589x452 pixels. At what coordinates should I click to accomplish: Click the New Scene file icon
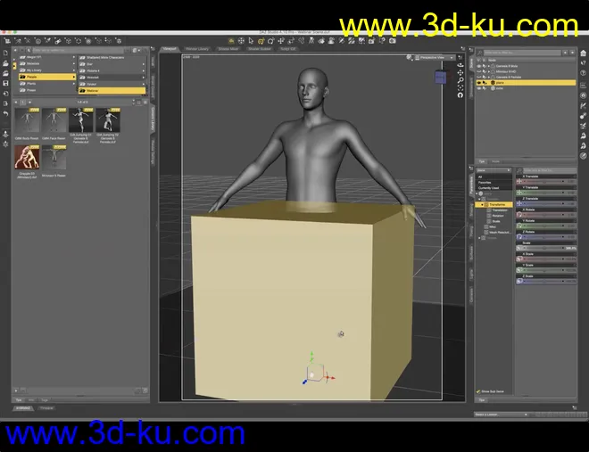7,54
